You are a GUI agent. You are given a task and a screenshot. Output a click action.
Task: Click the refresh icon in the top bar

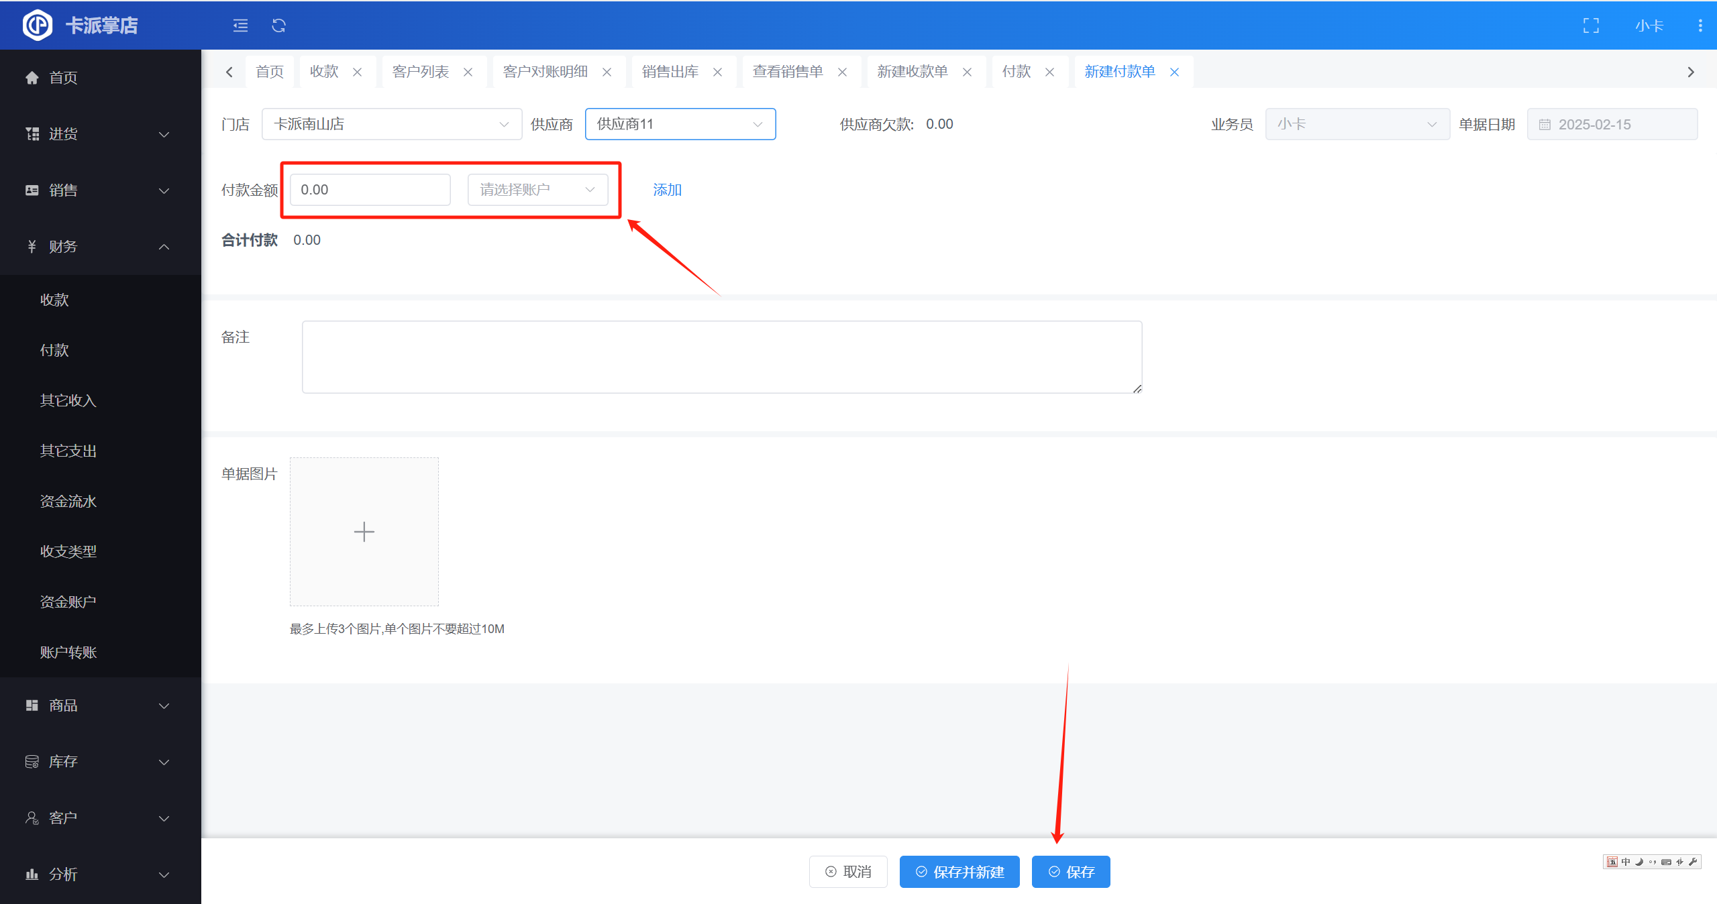point(278,25)
